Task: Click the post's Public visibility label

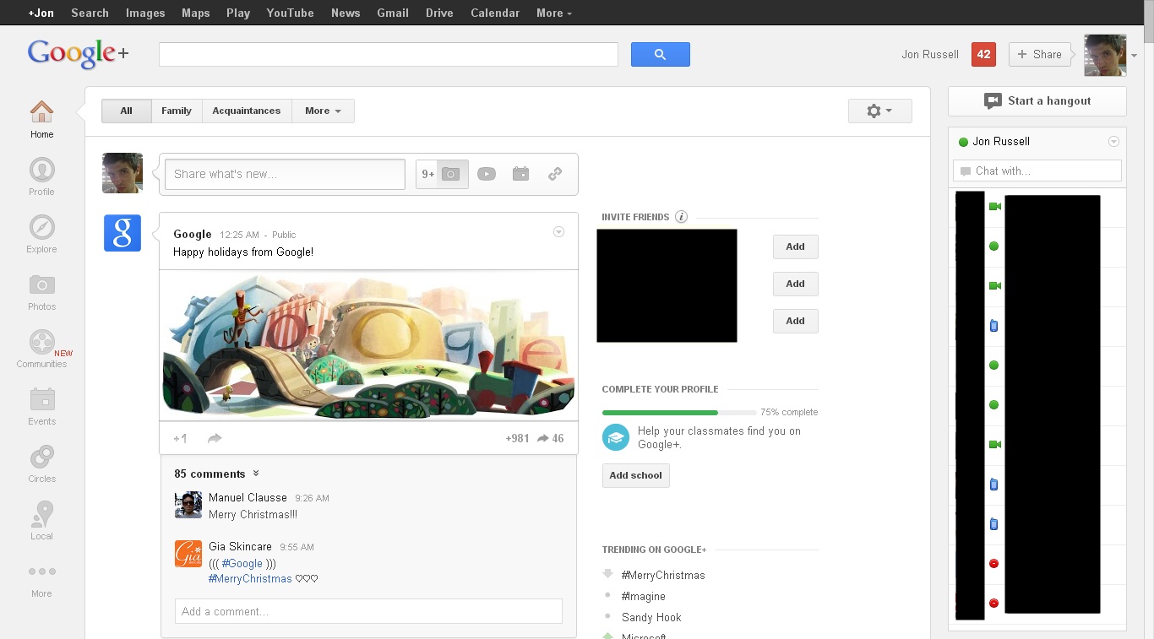Action: (x=284, y=235)
